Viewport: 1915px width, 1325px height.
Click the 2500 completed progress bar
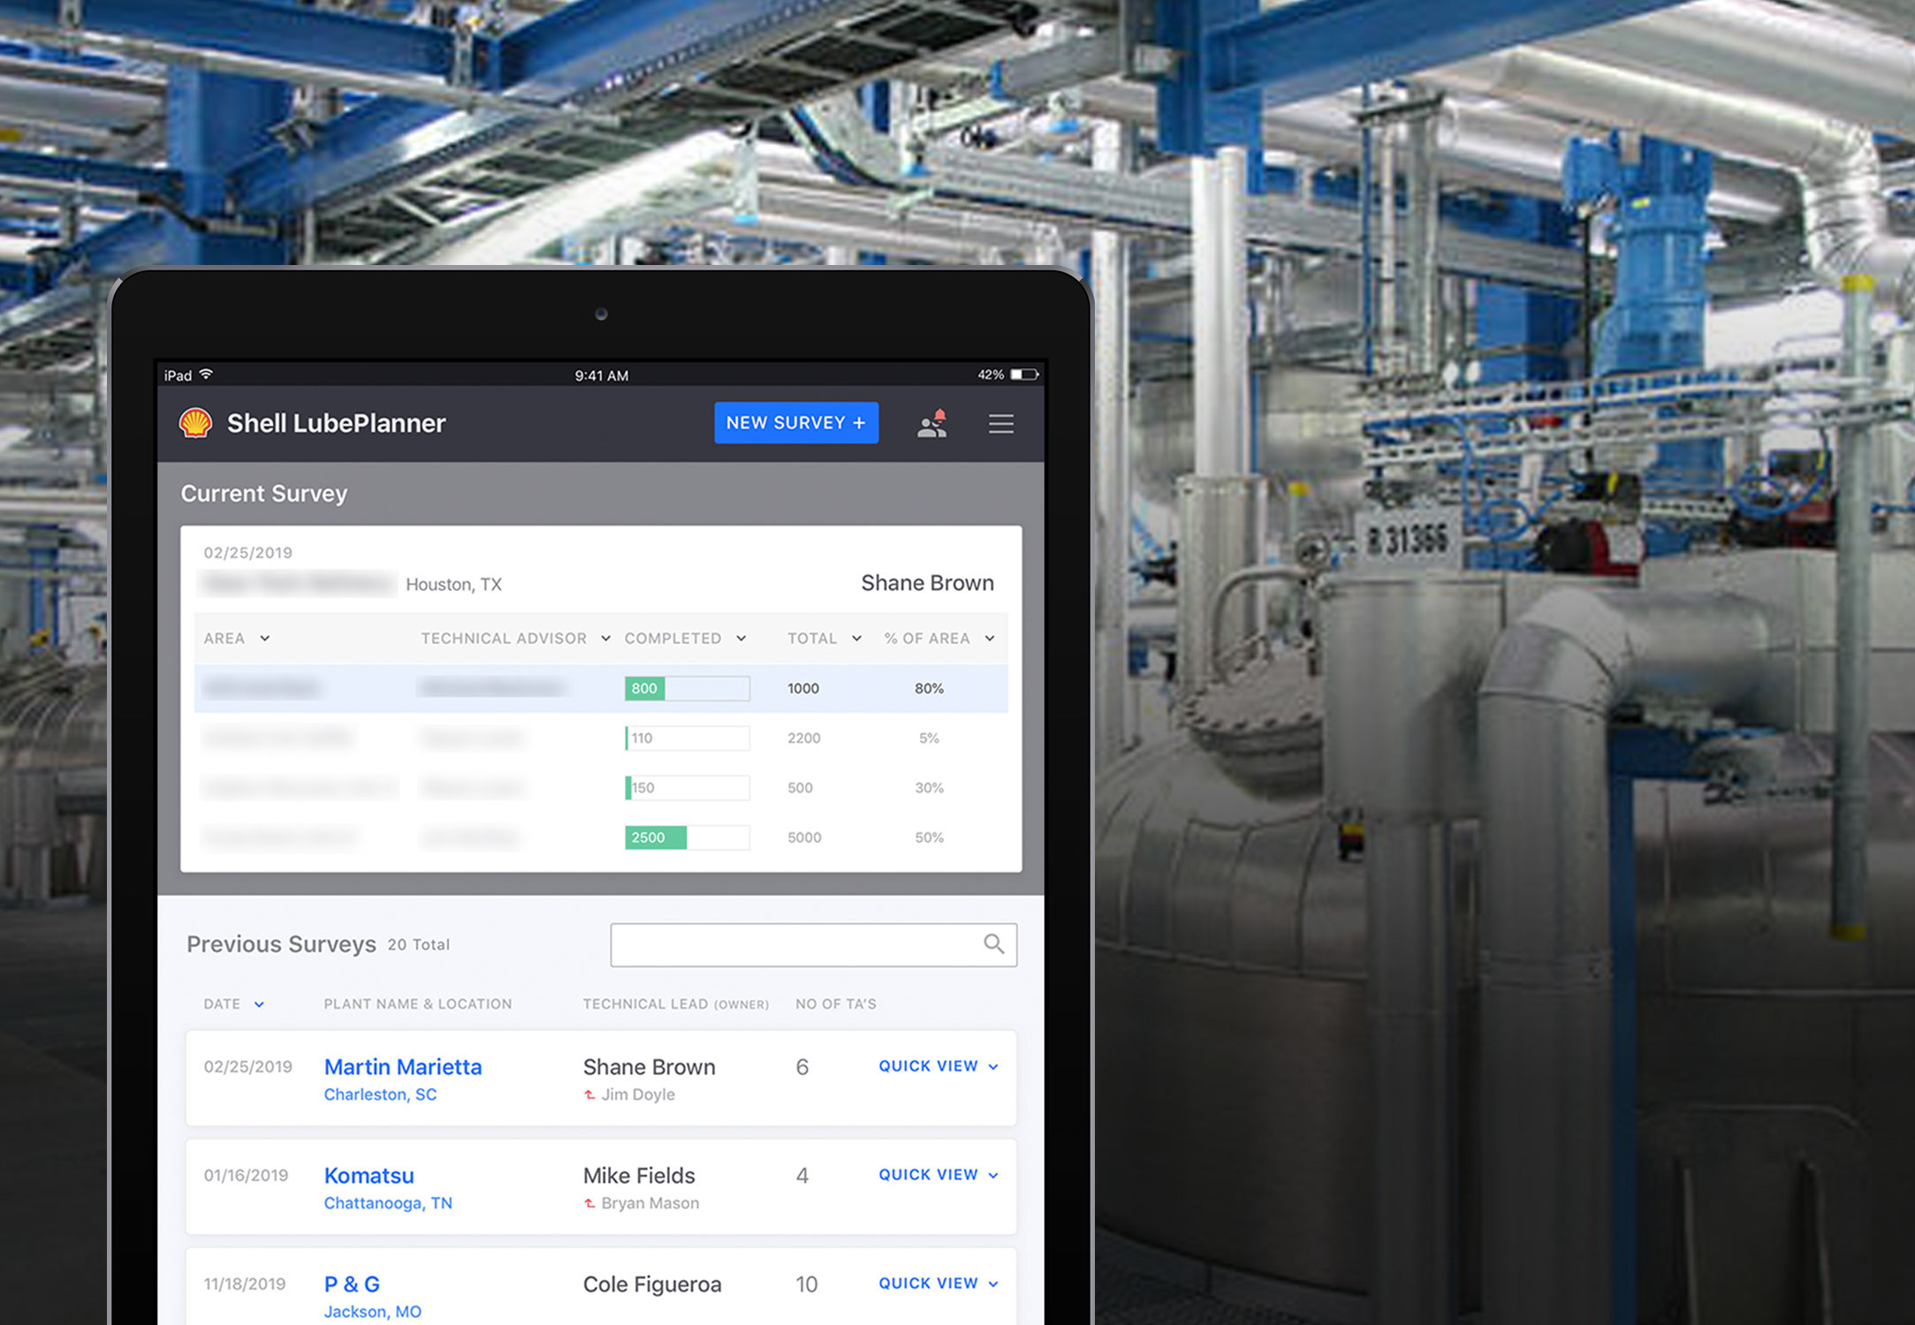click(x=688, y=837)
